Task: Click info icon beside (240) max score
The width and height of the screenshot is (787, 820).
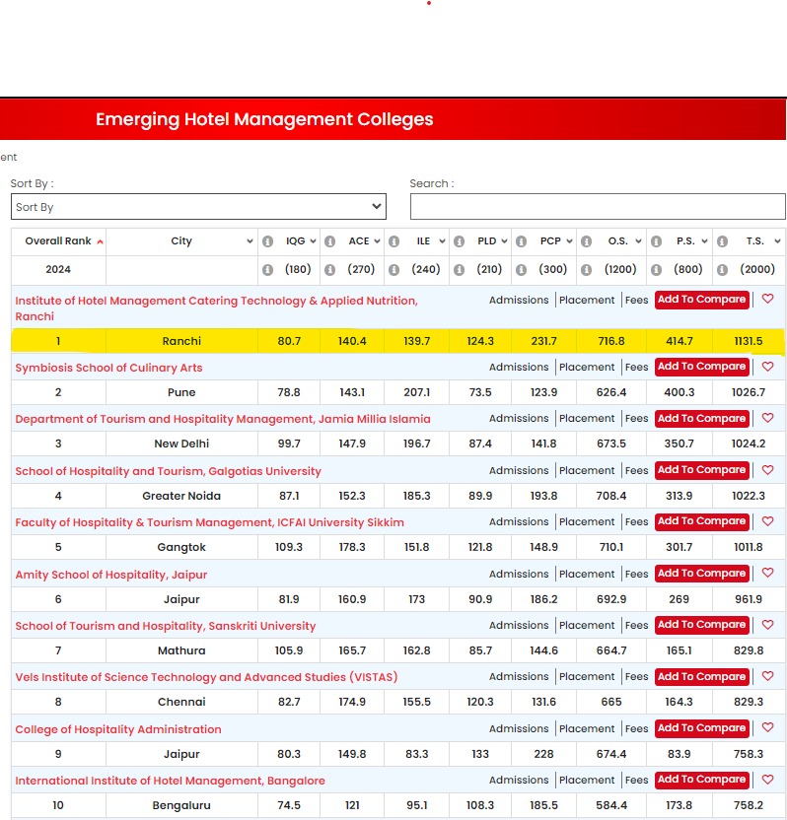Action: (394, 269)
